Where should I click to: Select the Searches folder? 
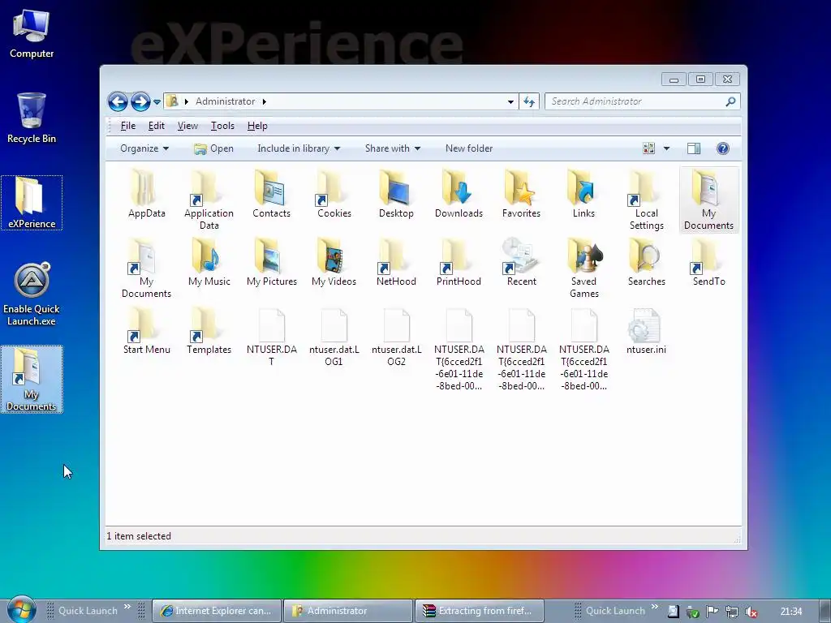646,262
